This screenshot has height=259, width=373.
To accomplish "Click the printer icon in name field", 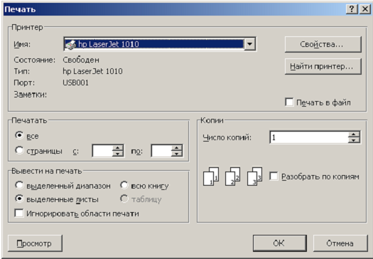I will click(x=71, y=44).
